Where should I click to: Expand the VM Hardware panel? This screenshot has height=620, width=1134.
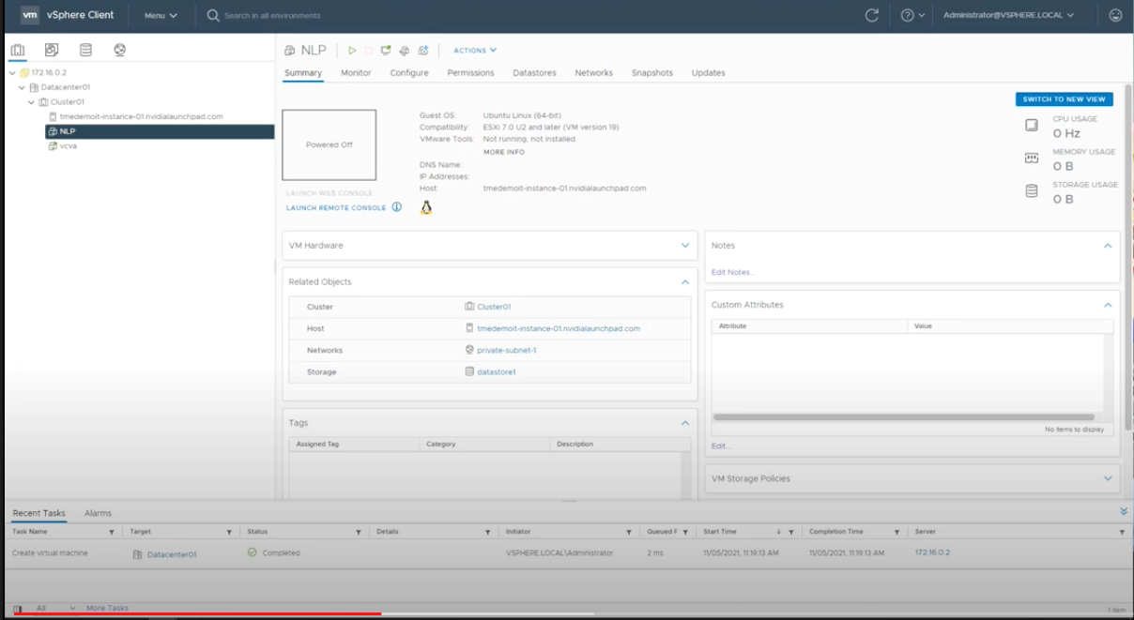point(684,246)
